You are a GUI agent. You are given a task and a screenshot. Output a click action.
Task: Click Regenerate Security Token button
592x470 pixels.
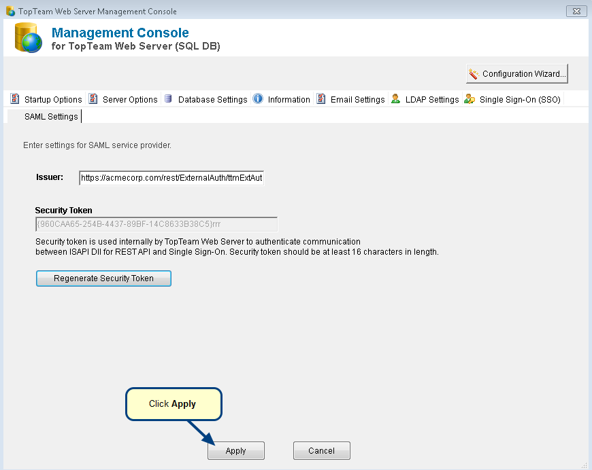pyautogui.click(x=103, y=278)
